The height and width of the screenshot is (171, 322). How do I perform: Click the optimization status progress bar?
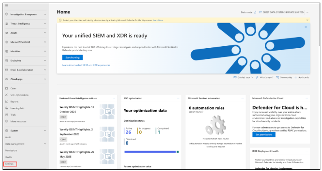click(x=151, y=152)
